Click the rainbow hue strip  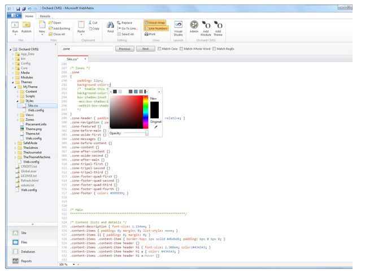coord(145,112)
